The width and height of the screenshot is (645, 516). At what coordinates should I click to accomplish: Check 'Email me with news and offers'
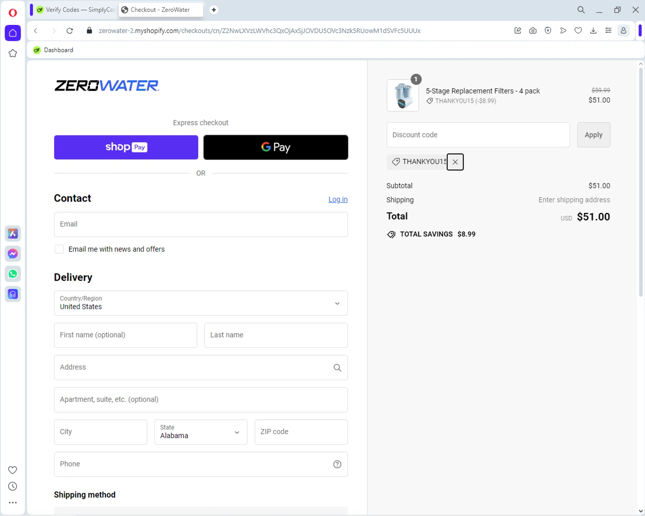[x=59, y=249]
